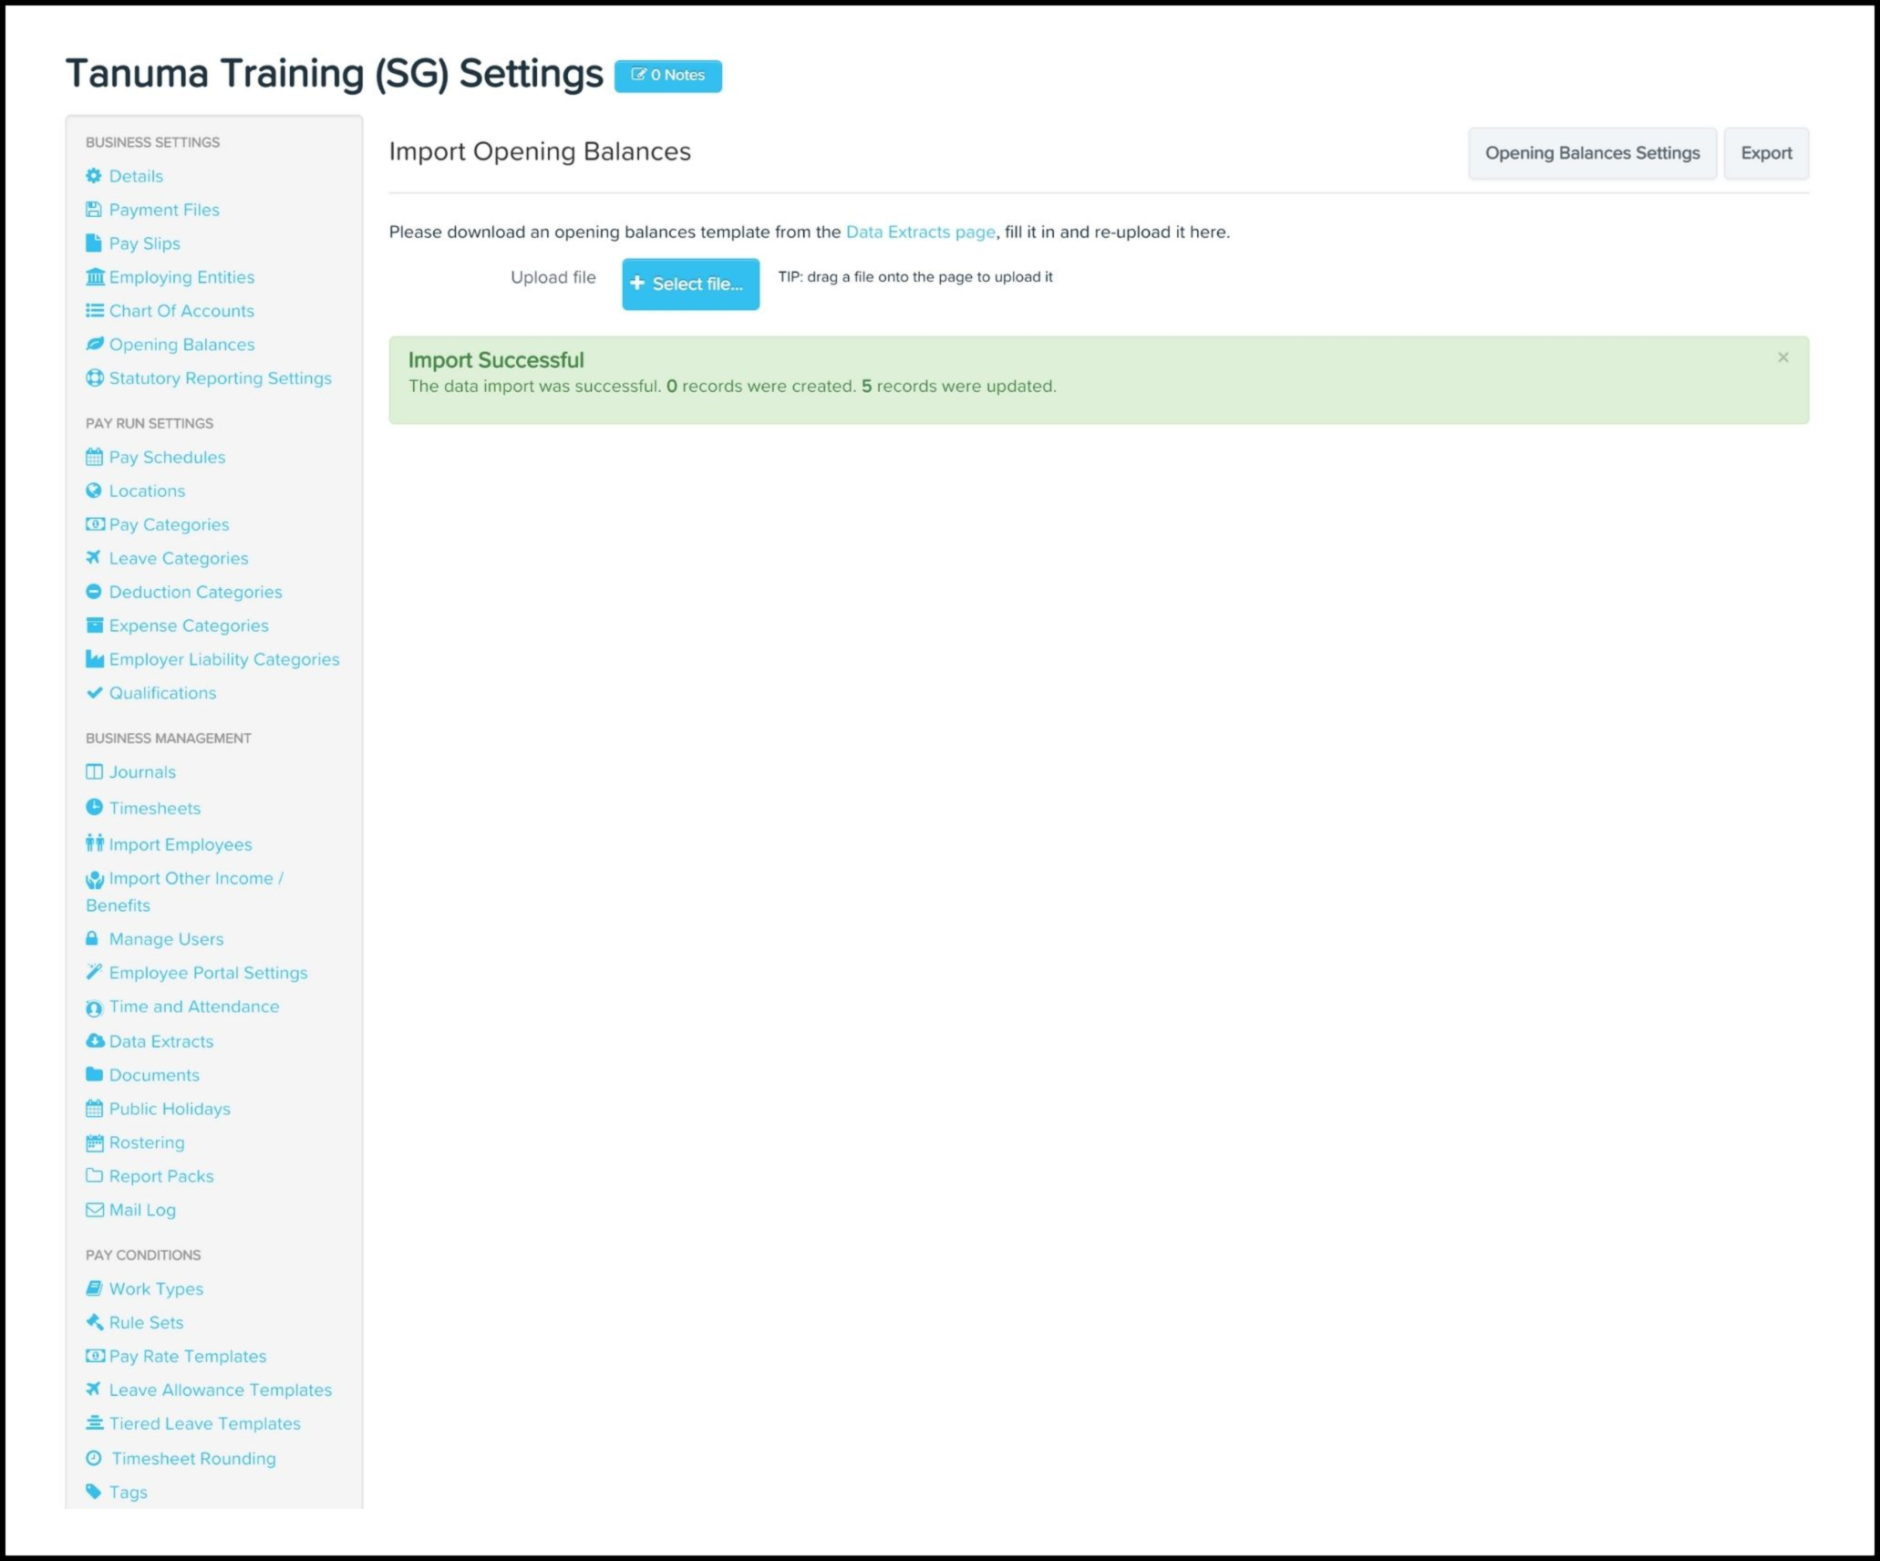Click the Export button
Screen dimensions: 1880x1561
tap(1766, 153)
